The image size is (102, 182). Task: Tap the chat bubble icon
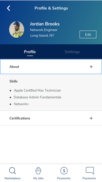click(90, 171)
